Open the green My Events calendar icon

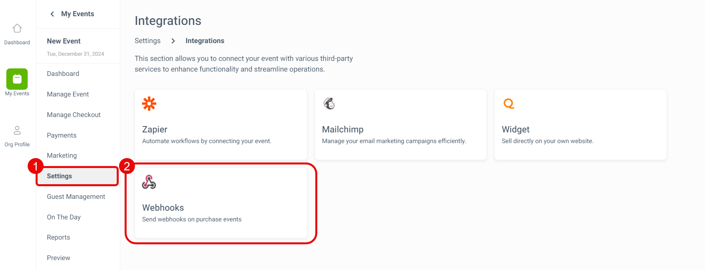17,79
